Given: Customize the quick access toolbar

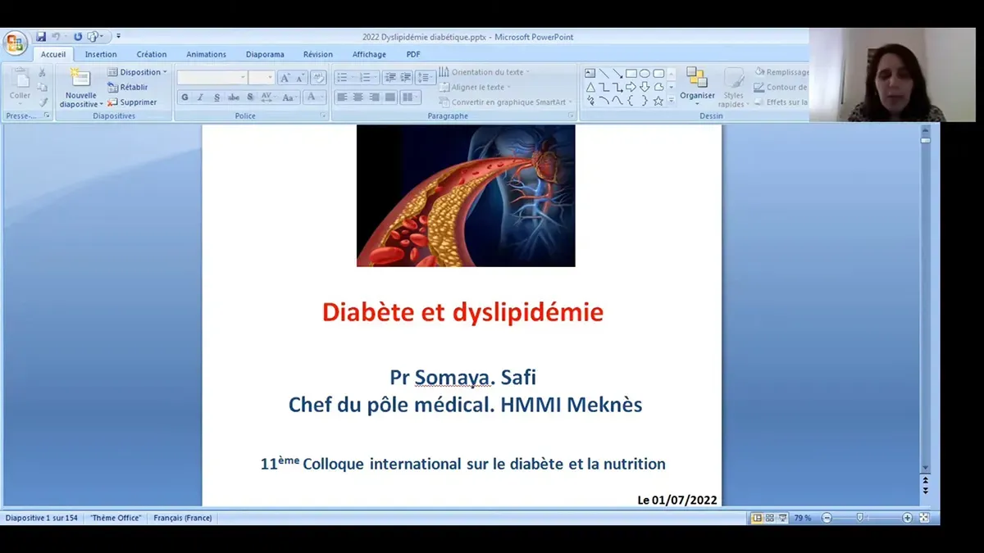Looking at the screenshot, I should (119, 37).
